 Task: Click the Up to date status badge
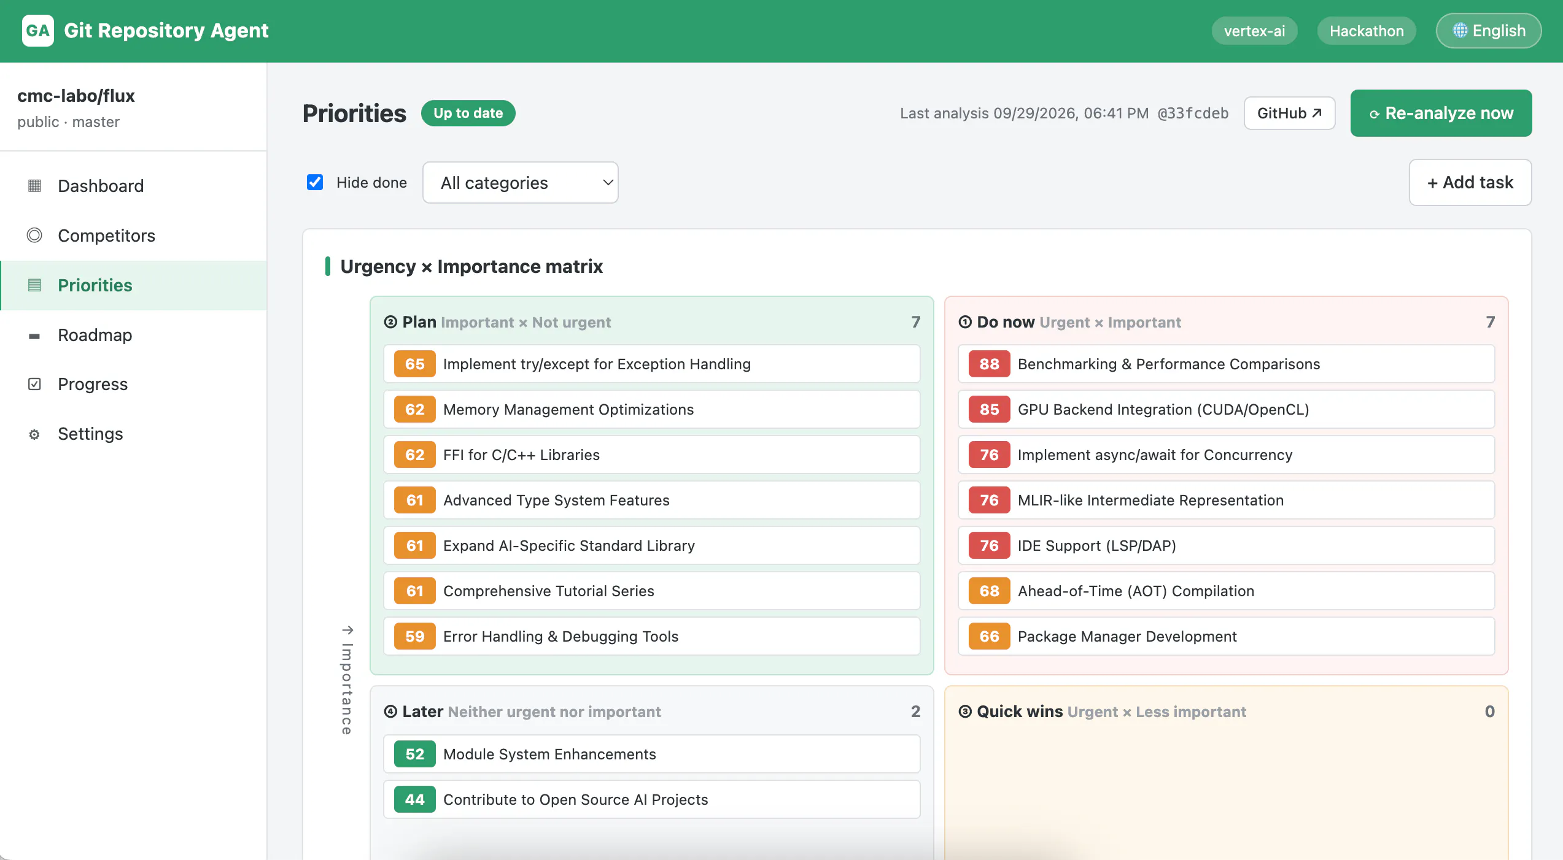click(x=468, y=113)
